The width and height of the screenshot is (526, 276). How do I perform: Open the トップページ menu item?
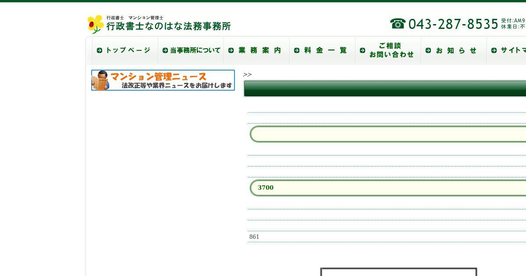(125, 50)
